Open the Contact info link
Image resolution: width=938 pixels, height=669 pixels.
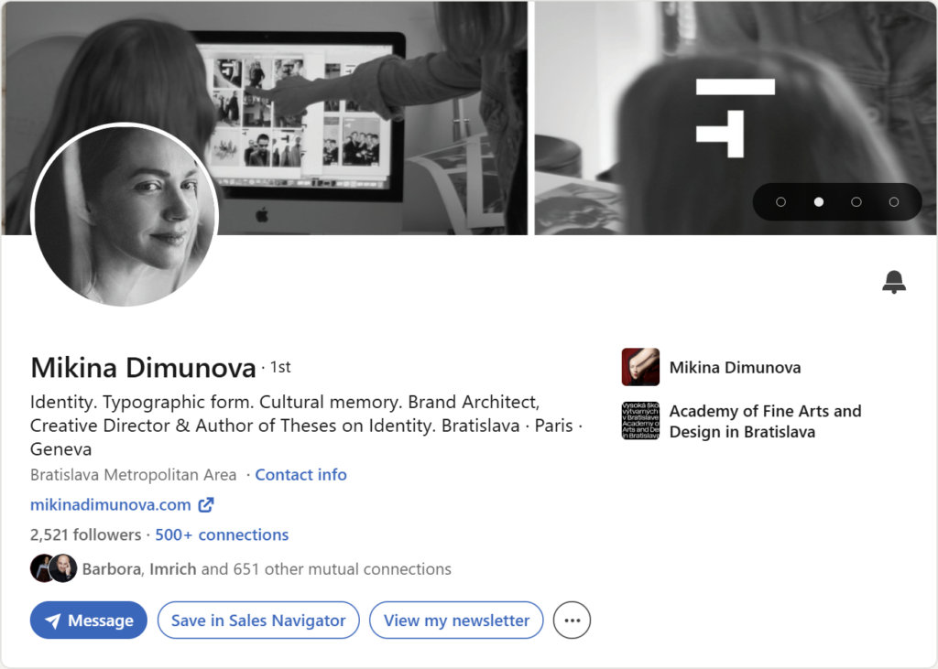pyautogui.click(x=300, y=475)
